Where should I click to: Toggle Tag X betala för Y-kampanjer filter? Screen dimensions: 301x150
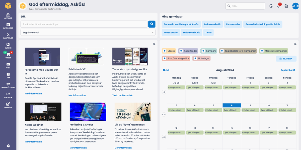pyautogui.click(x=238, y=51)
